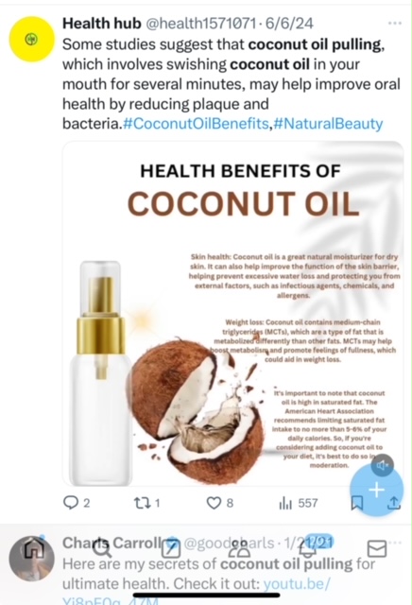The height and width of the screenshot is (605, 412).
Task: Bookmark the Health hub tweet
Action: 356,503
